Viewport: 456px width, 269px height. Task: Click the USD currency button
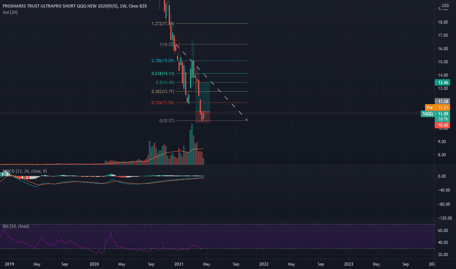[x=445, y=5]
